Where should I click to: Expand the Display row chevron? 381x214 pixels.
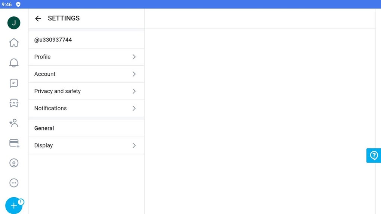(134, 145)
